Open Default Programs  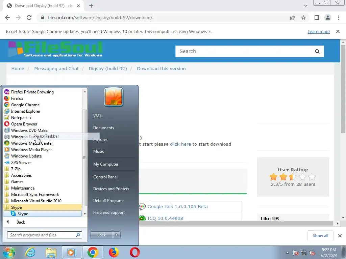pyautogui.click(x=108, y=201)
